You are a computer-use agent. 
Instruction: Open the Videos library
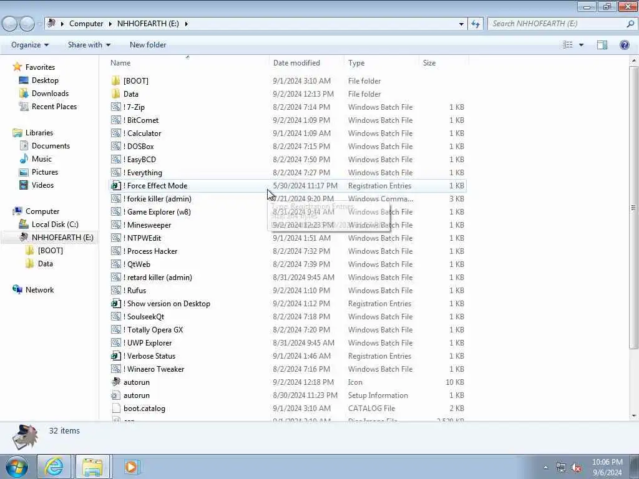(42, 185)
